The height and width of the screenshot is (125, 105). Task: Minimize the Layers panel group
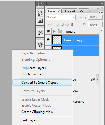point(98,8)
